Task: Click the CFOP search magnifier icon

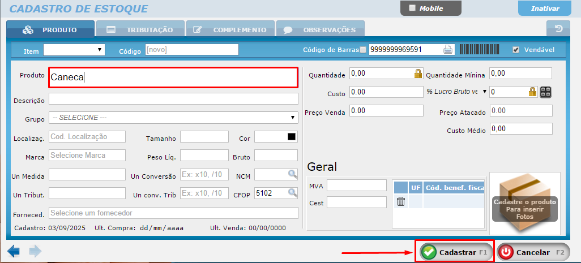Action: [x=292, y=193]
